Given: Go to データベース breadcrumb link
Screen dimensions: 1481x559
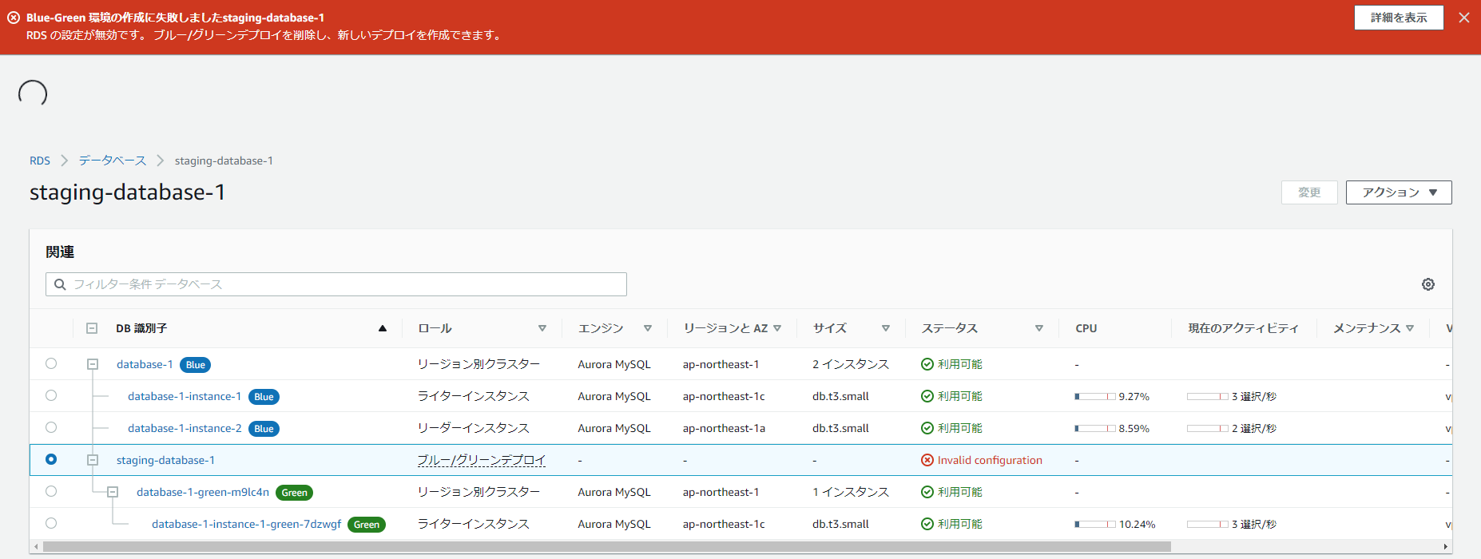Looking at the screenshot, I should (x=113, y=161).
